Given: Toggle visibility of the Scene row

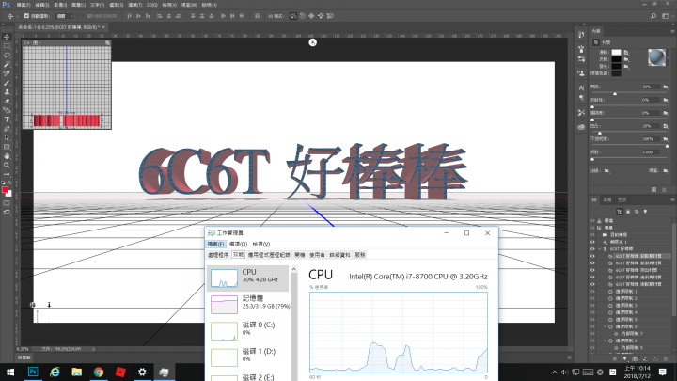Looking at the screenshot, I should [x=592, y=228].
